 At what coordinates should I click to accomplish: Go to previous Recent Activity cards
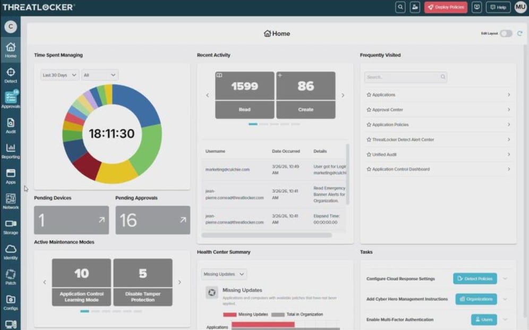pos(208,96)
